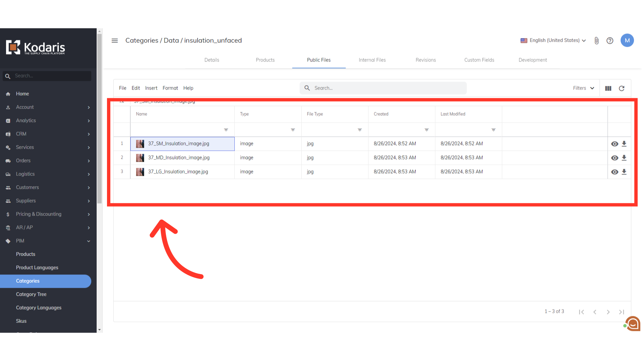Image resolution: width=642 pixels, height=361 pixels.
Task: Preview the 37_SM_Insulation_image.jpg with the eye icon
Action: point(615,144)
